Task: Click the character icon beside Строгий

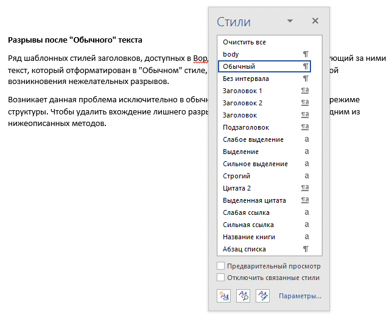Action: pyautogui.click(x=306, y=176)
